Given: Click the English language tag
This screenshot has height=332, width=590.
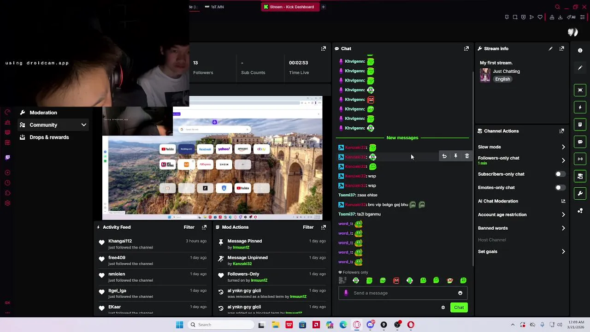Looking at the screenshot, I should 502,79.
